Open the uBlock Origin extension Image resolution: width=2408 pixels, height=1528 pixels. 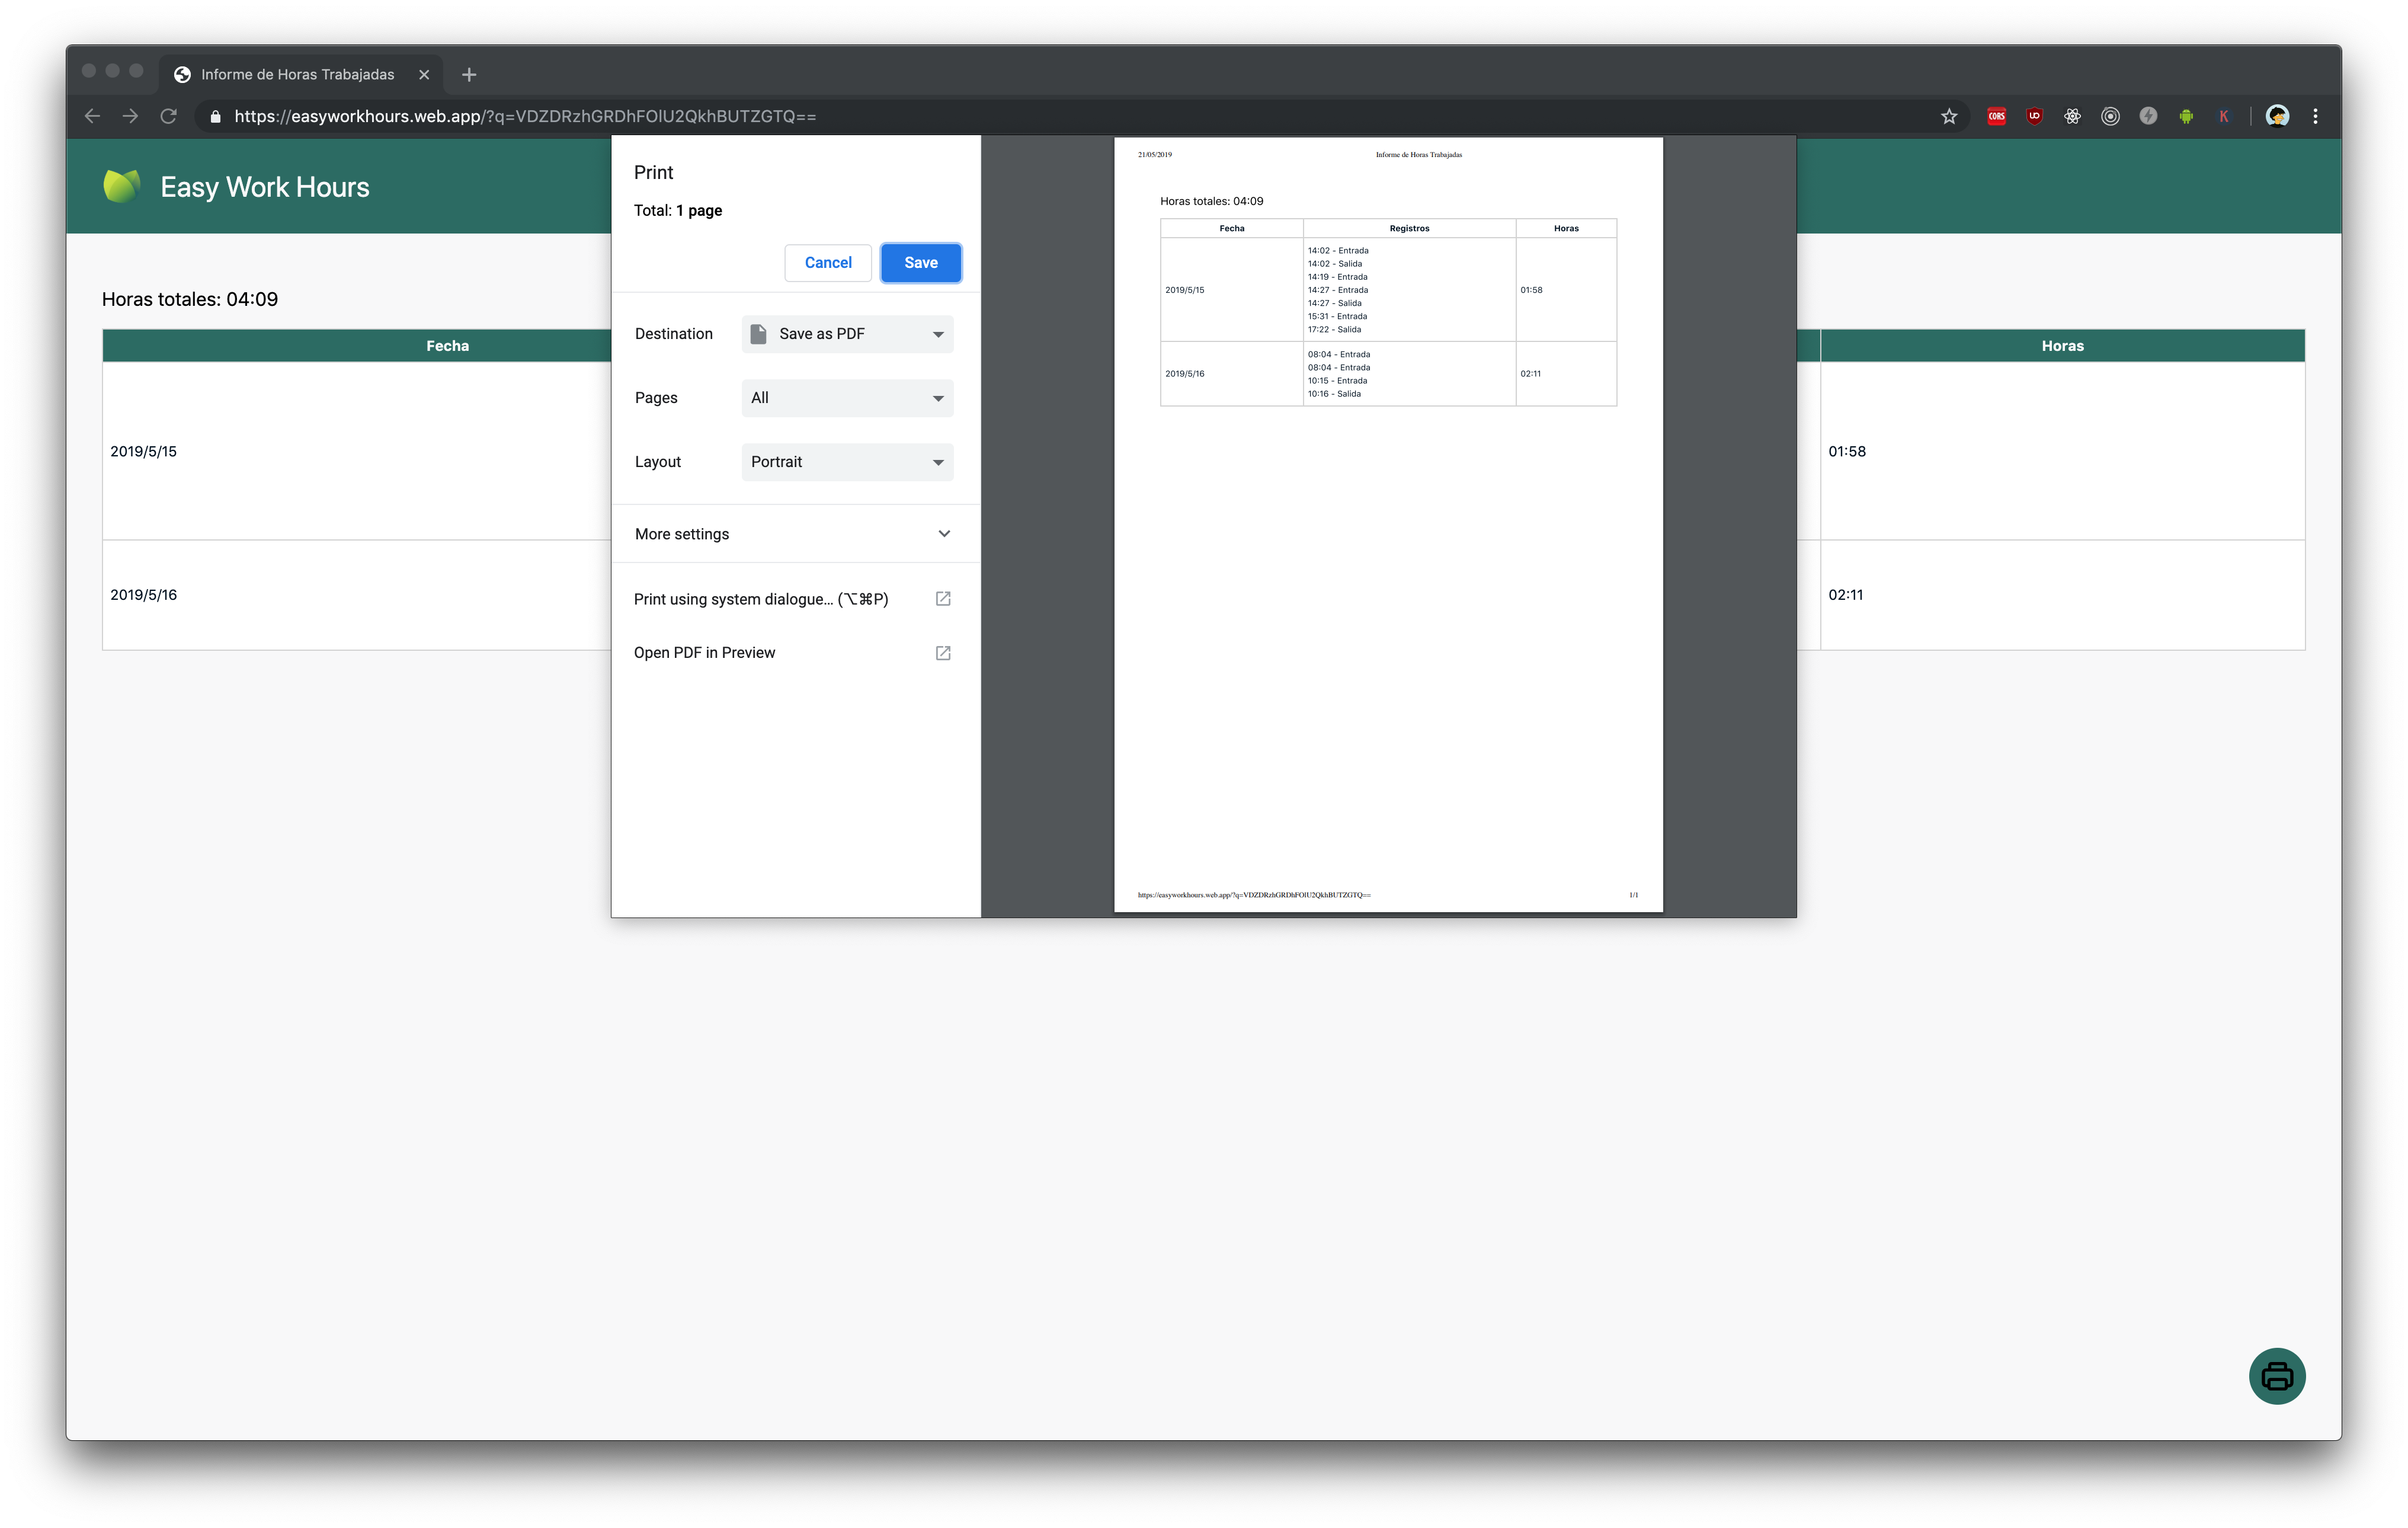[x=2034, y=116]
